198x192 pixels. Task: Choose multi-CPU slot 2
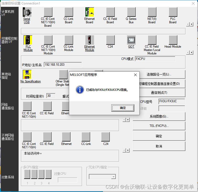pyautogui.click(x=34, y=174)
